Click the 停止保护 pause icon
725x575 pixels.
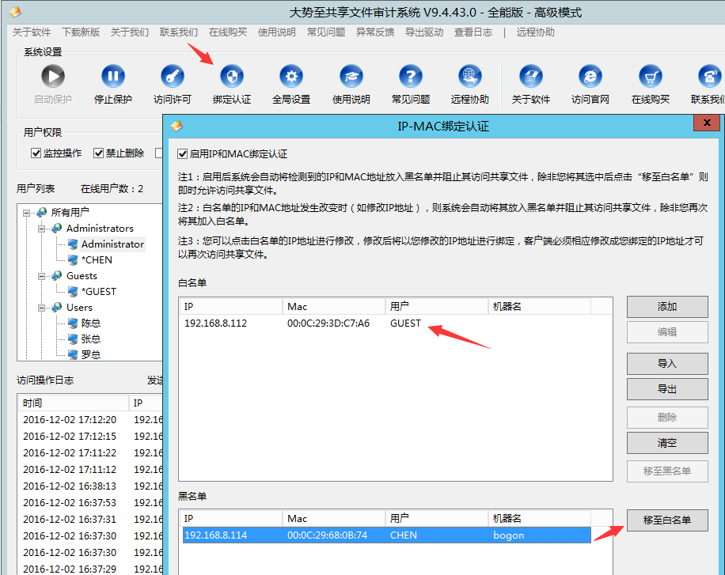tap(113, 77)
